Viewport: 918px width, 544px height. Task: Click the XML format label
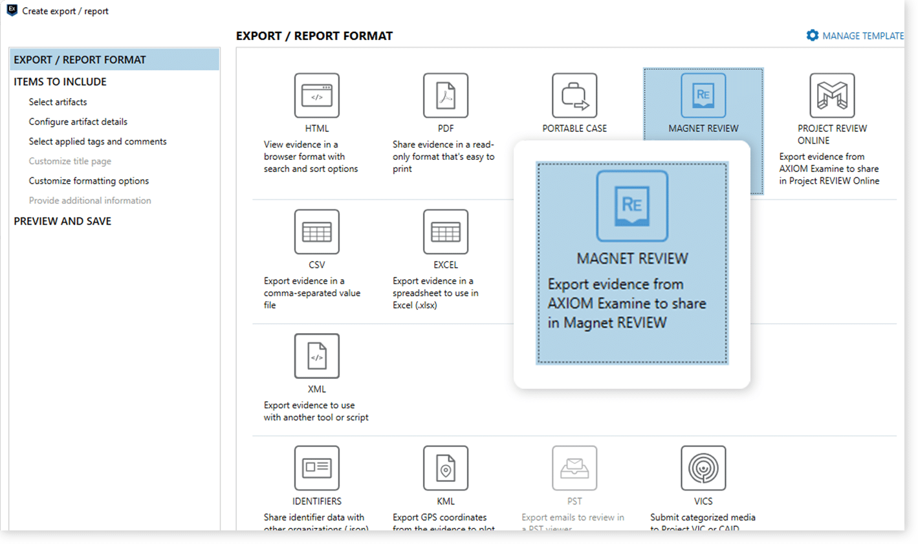tap(317, 389)
